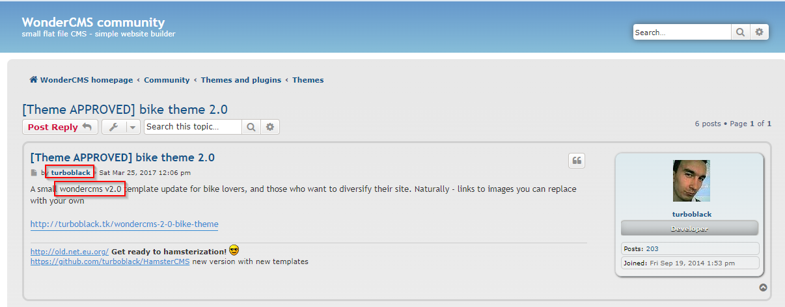Open the turboblack.tk bike theme link

124,224
